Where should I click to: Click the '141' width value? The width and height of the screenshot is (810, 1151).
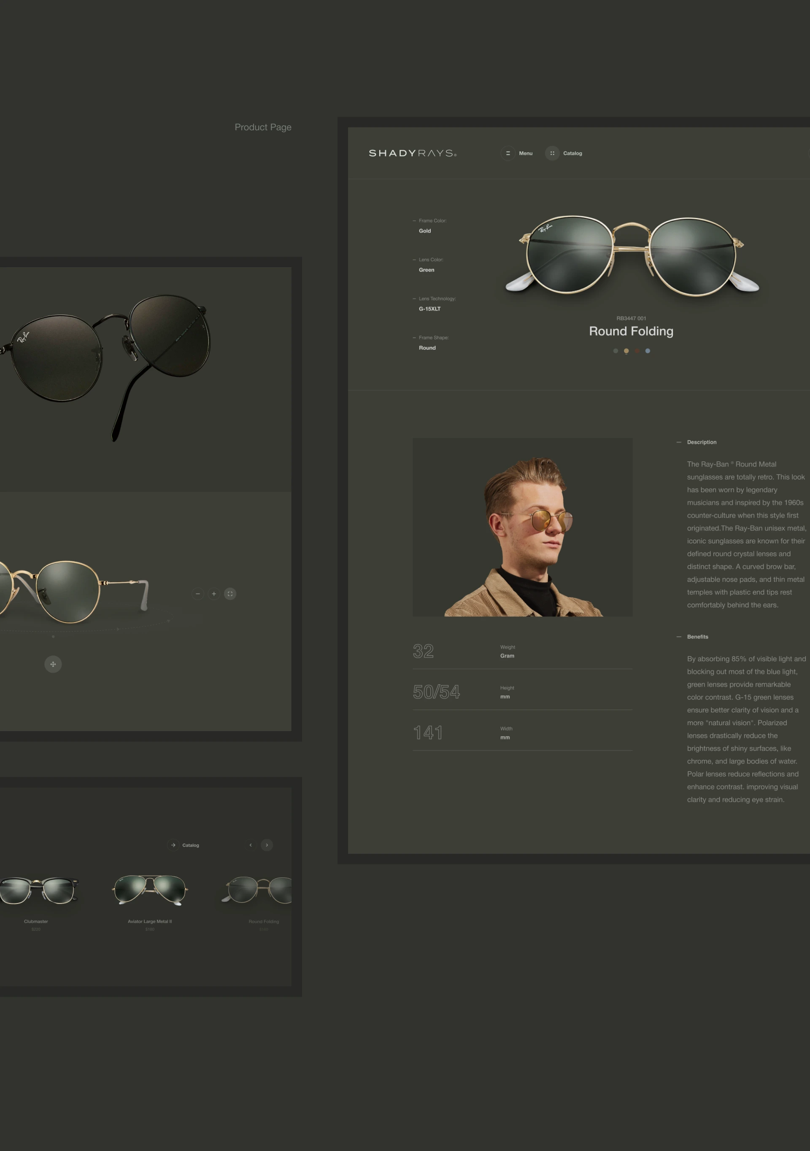tap(428, 733)
